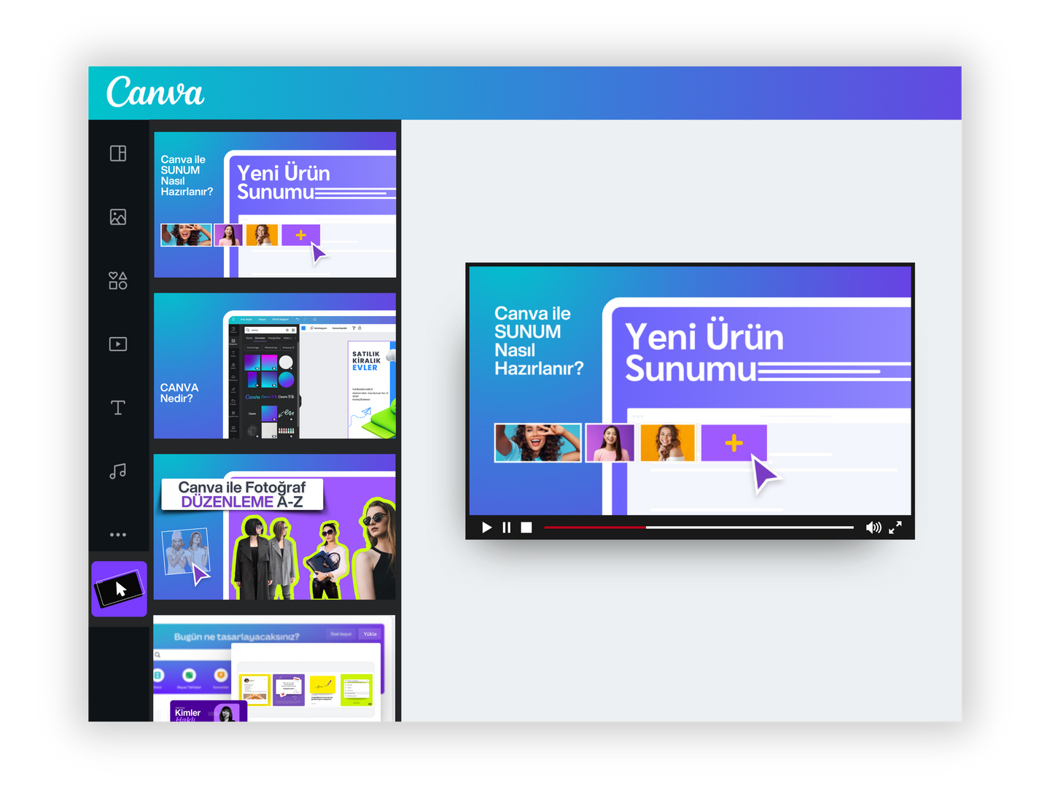
Task: Open the Templates layout sidebar icon
Action: click(x=118, y=153)
